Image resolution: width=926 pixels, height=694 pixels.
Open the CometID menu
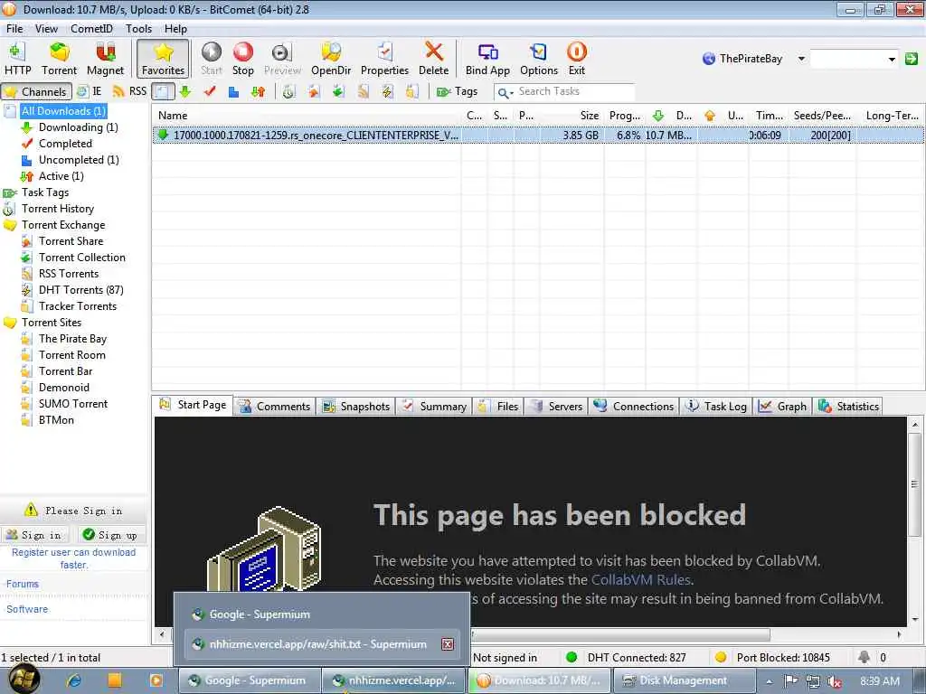click(x=91, y=28)
